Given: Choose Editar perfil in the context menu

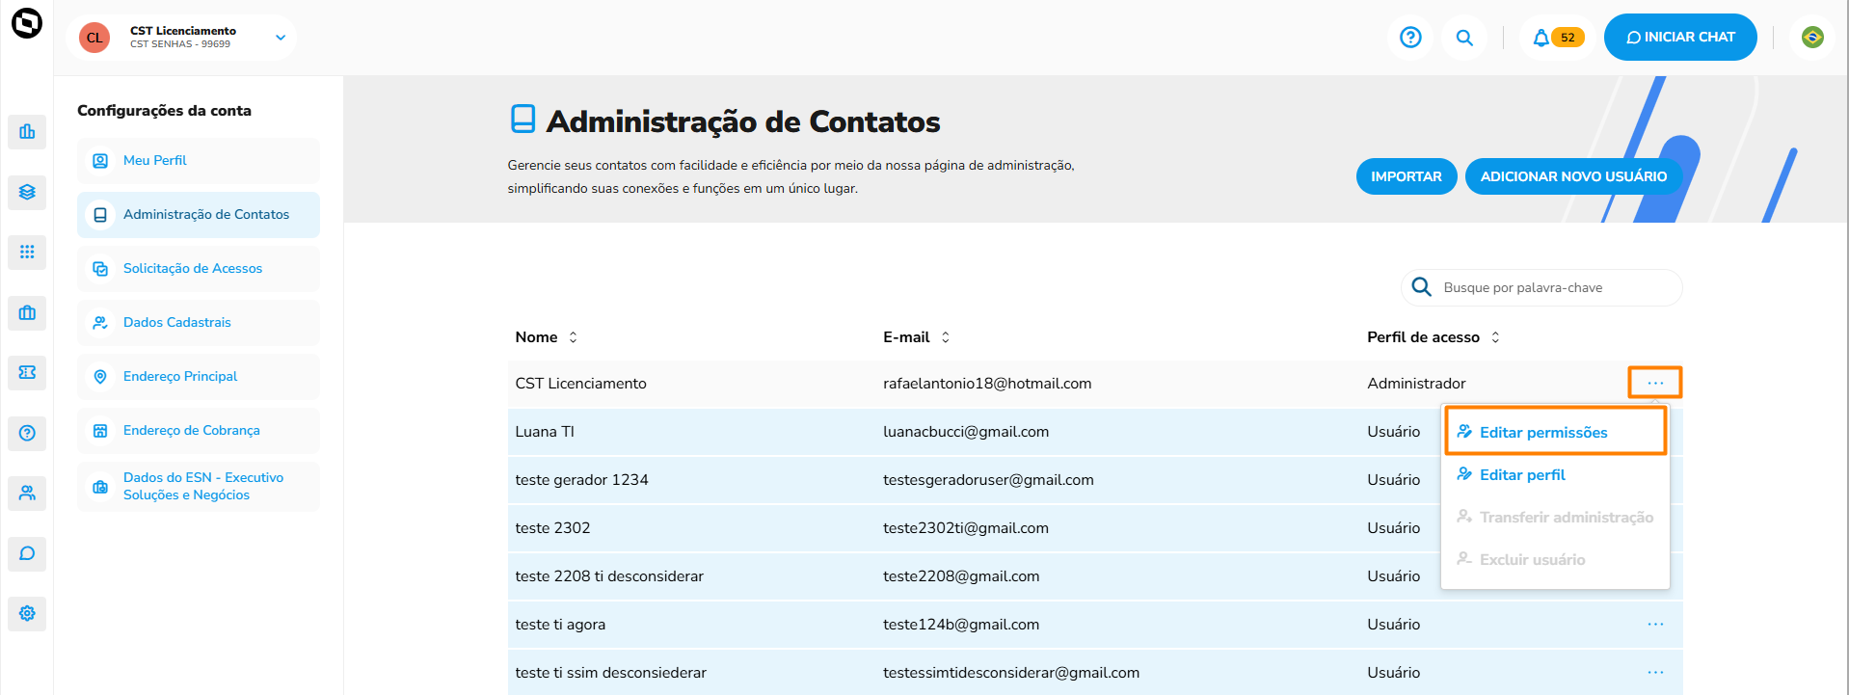Looking at the screenshot, I should pos(1521,475).
